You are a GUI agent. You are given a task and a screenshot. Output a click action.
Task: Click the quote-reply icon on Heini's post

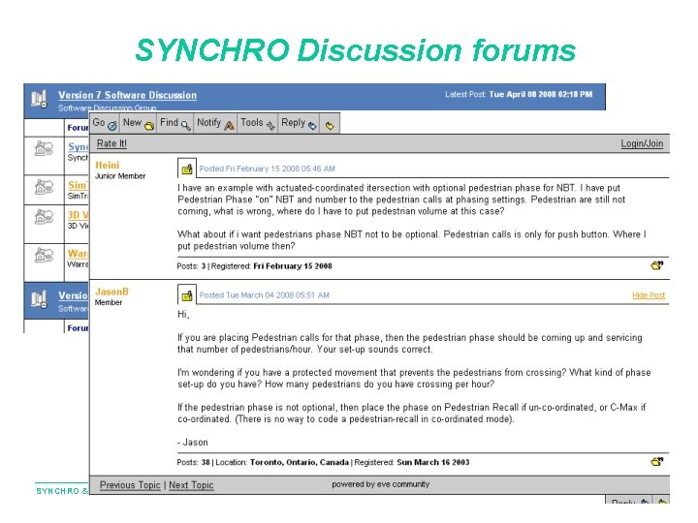[657, 265]
